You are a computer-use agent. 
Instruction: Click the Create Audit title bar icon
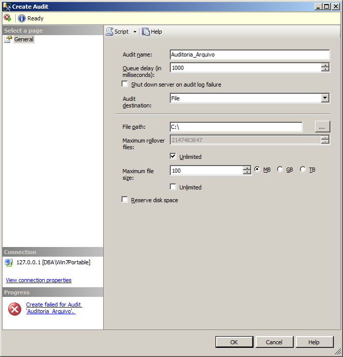click(7, 7)
